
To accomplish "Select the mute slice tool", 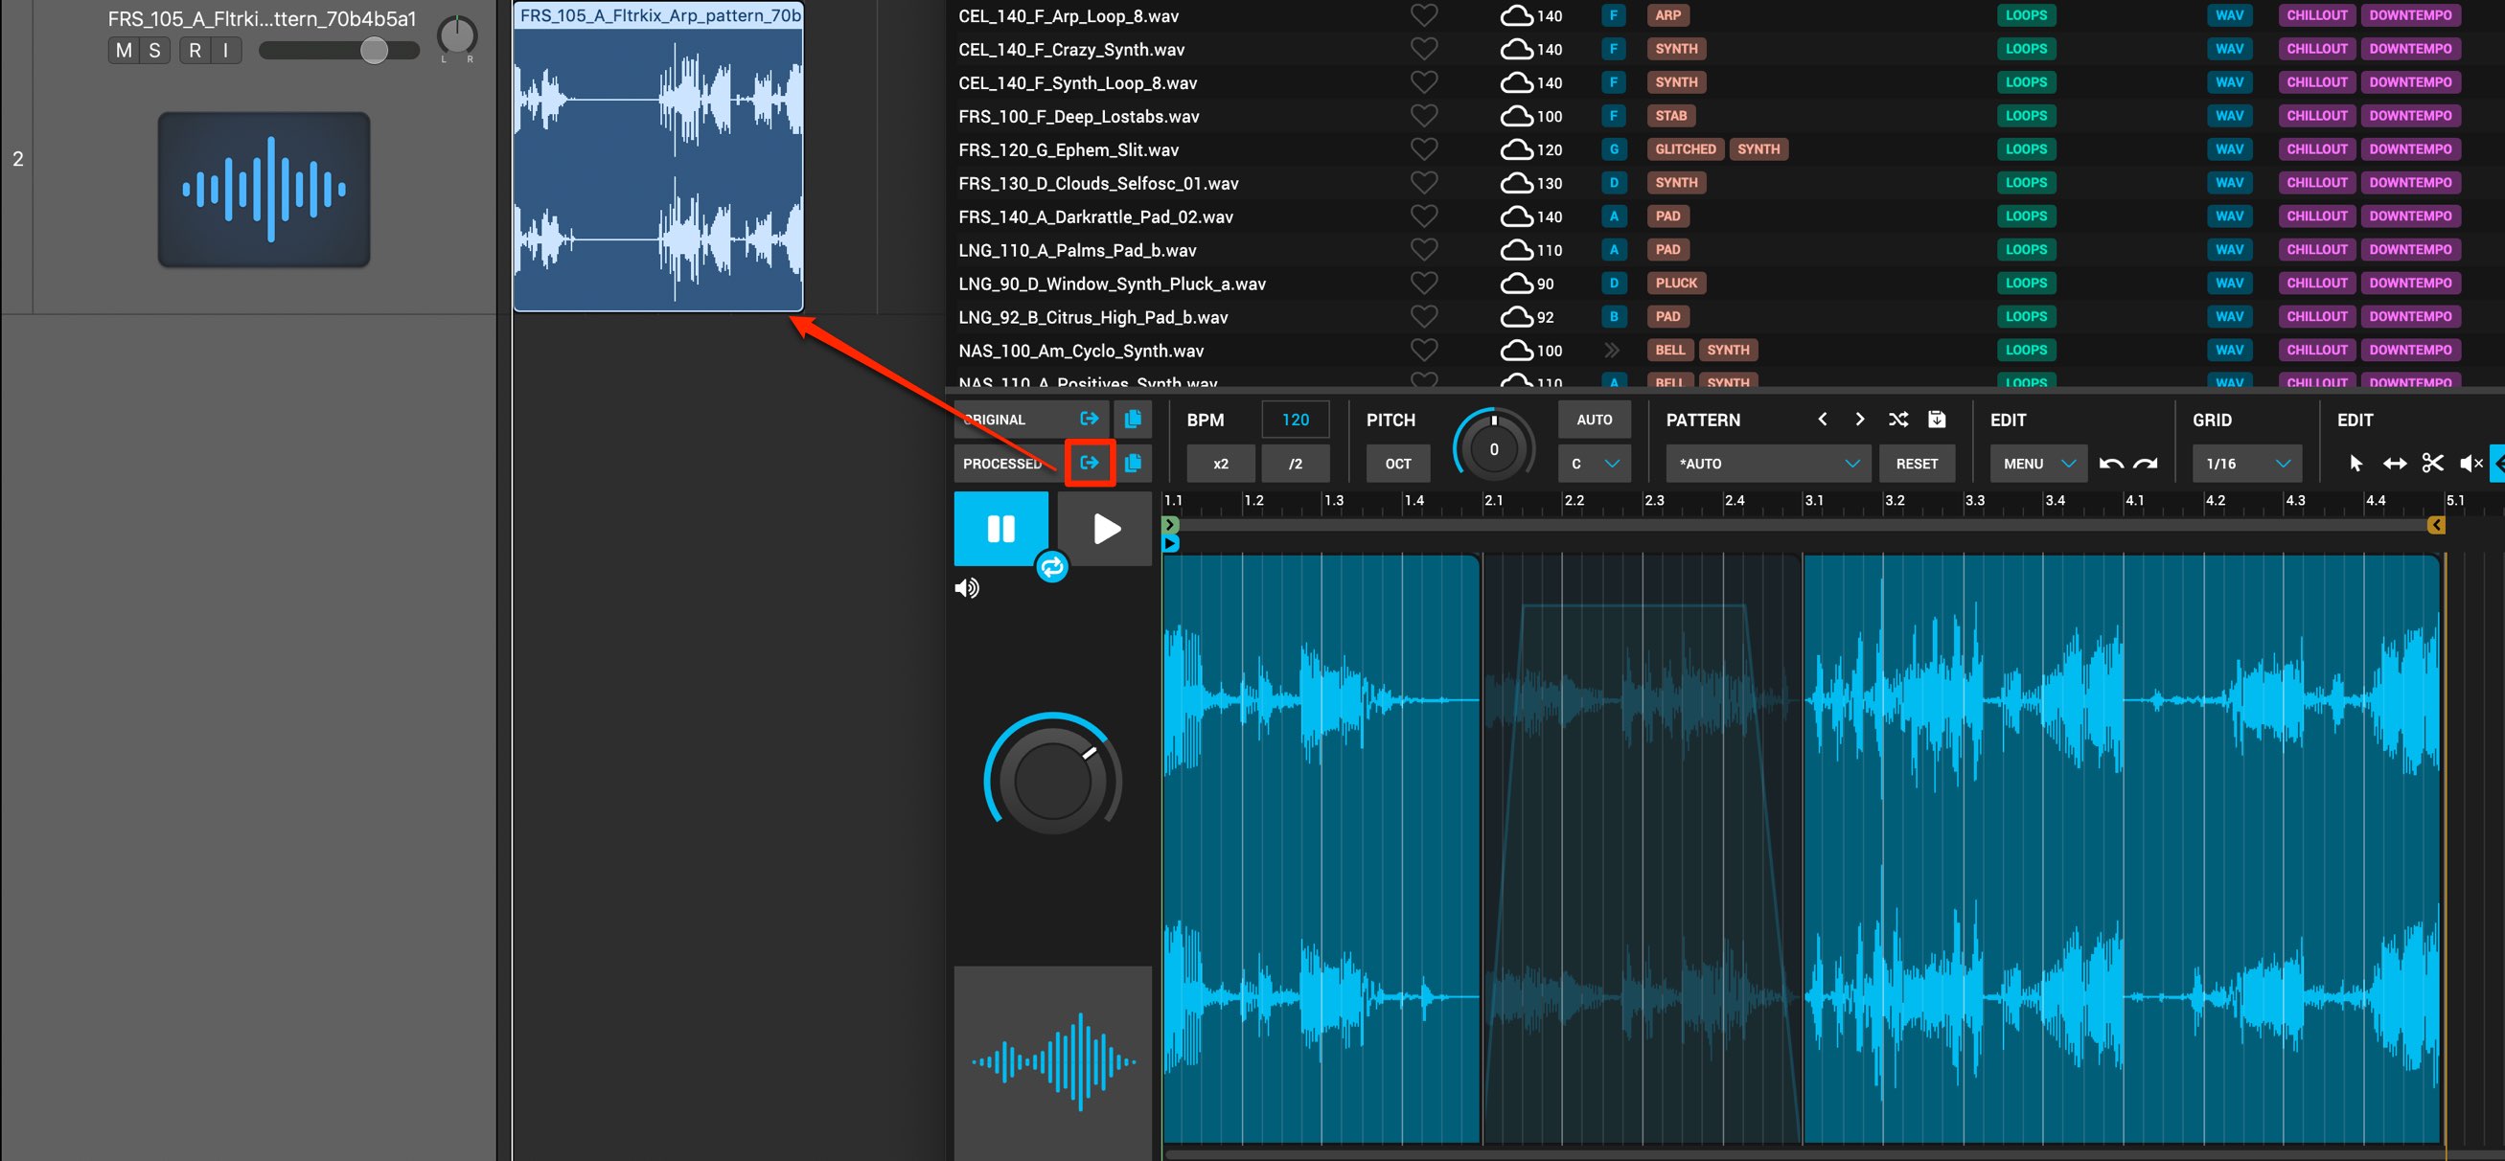I will click(x=2471, y=464).
